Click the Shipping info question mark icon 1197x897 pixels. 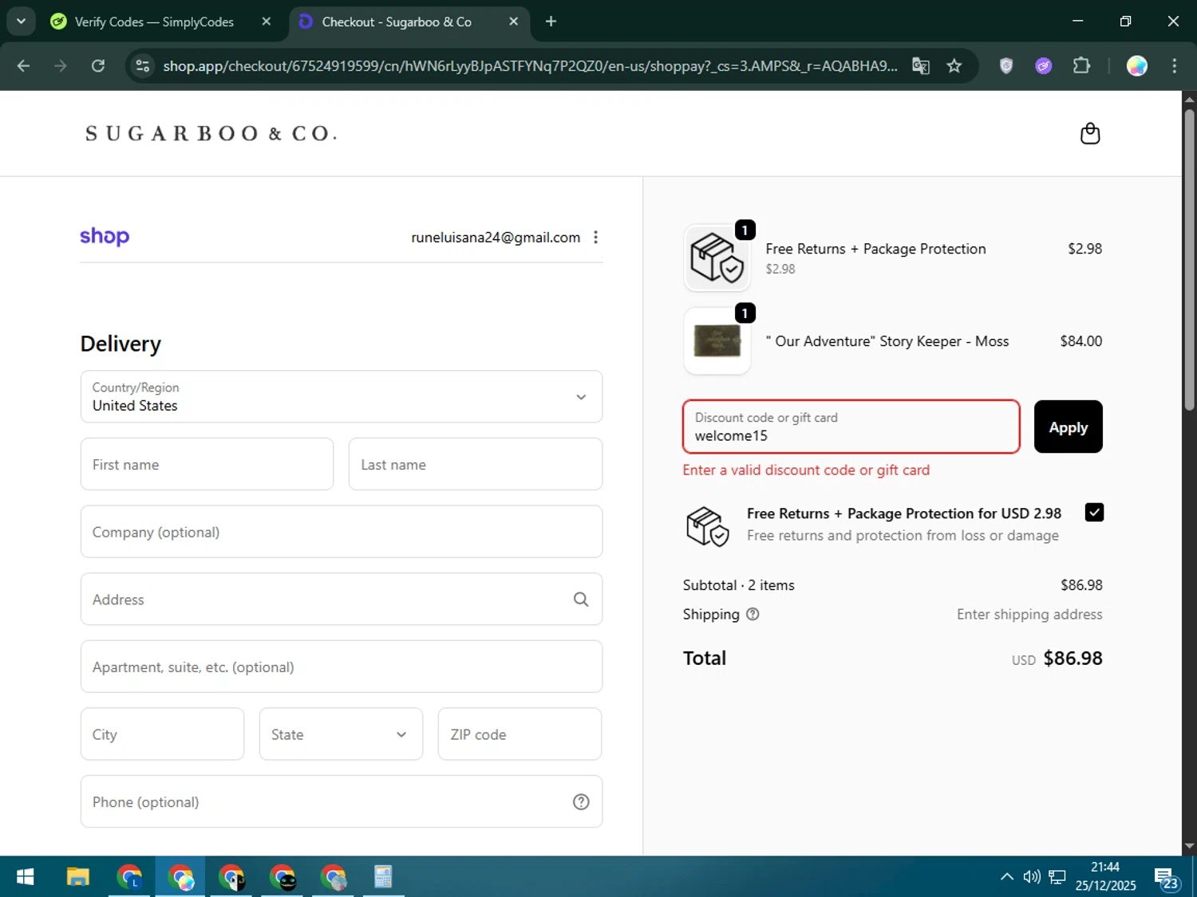(x=753, y=614)
